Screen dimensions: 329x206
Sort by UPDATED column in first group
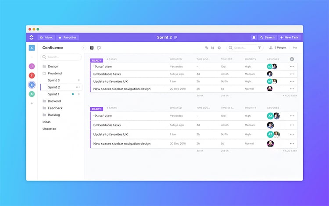coord(176,59)
